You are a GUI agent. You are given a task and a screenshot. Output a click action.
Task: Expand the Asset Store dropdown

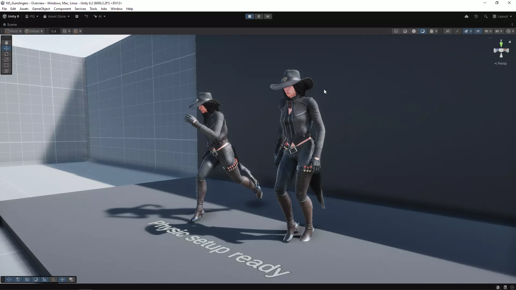[56, 16]
